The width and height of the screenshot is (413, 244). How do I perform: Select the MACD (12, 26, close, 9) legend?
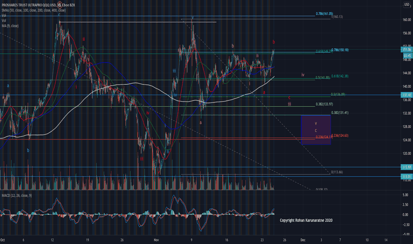pos(16,196)
